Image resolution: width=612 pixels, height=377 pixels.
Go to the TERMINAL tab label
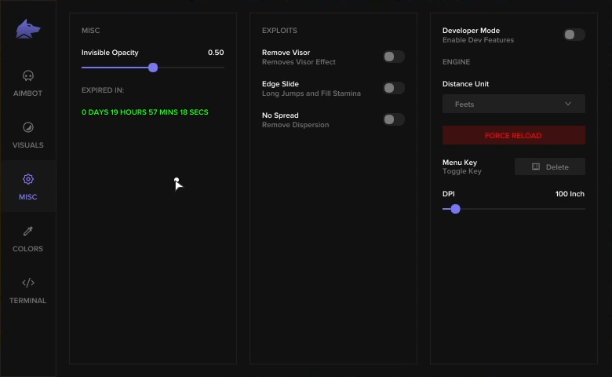click(27, 301)
